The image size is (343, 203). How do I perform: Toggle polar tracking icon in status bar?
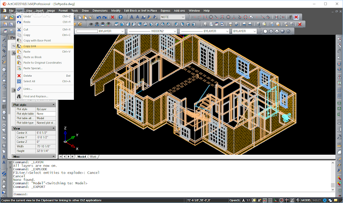click(x=281, y=200)
